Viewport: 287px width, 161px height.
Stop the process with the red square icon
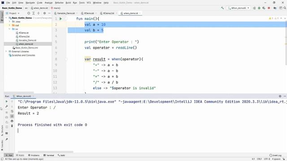click(x=269, y=8)
